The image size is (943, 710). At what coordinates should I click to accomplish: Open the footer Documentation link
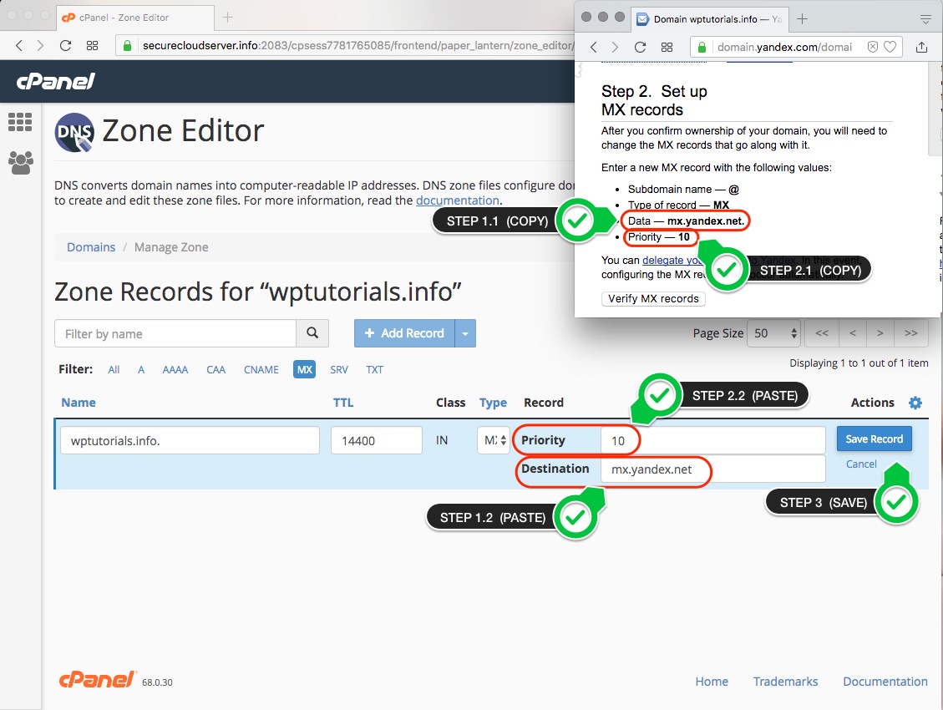[x=885, y=682]
